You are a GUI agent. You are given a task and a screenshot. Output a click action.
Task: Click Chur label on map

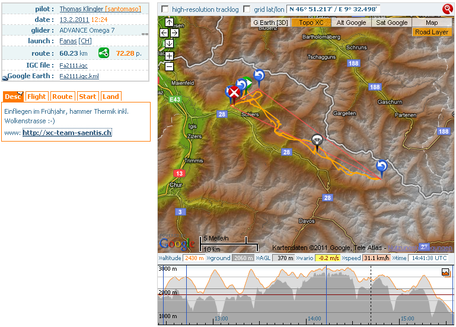coord(176,185)
